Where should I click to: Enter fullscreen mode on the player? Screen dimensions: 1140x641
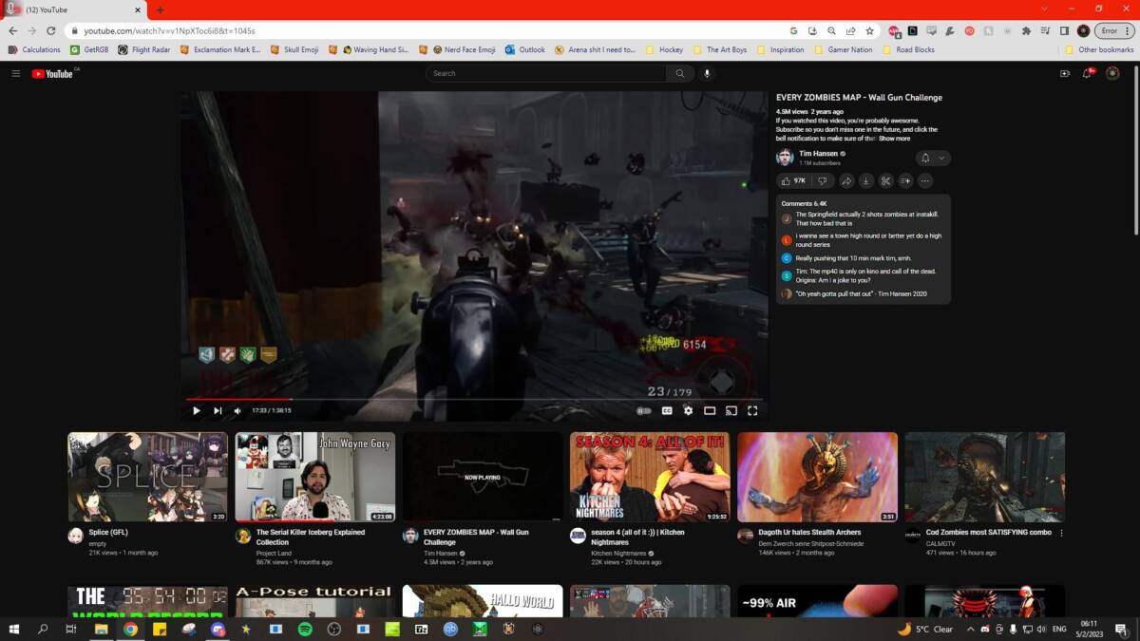pyautogui.click(x=752, y=410)
